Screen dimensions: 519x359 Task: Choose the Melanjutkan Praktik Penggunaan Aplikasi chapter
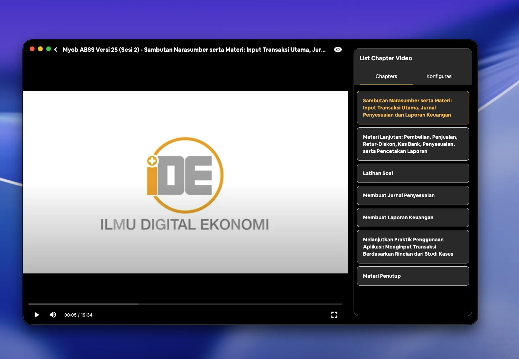pyautogui.click(x=413, y=247)
